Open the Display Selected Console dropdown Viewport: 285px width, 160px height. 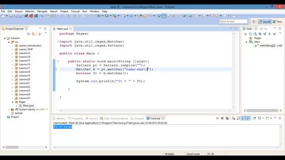coord(263,118)
